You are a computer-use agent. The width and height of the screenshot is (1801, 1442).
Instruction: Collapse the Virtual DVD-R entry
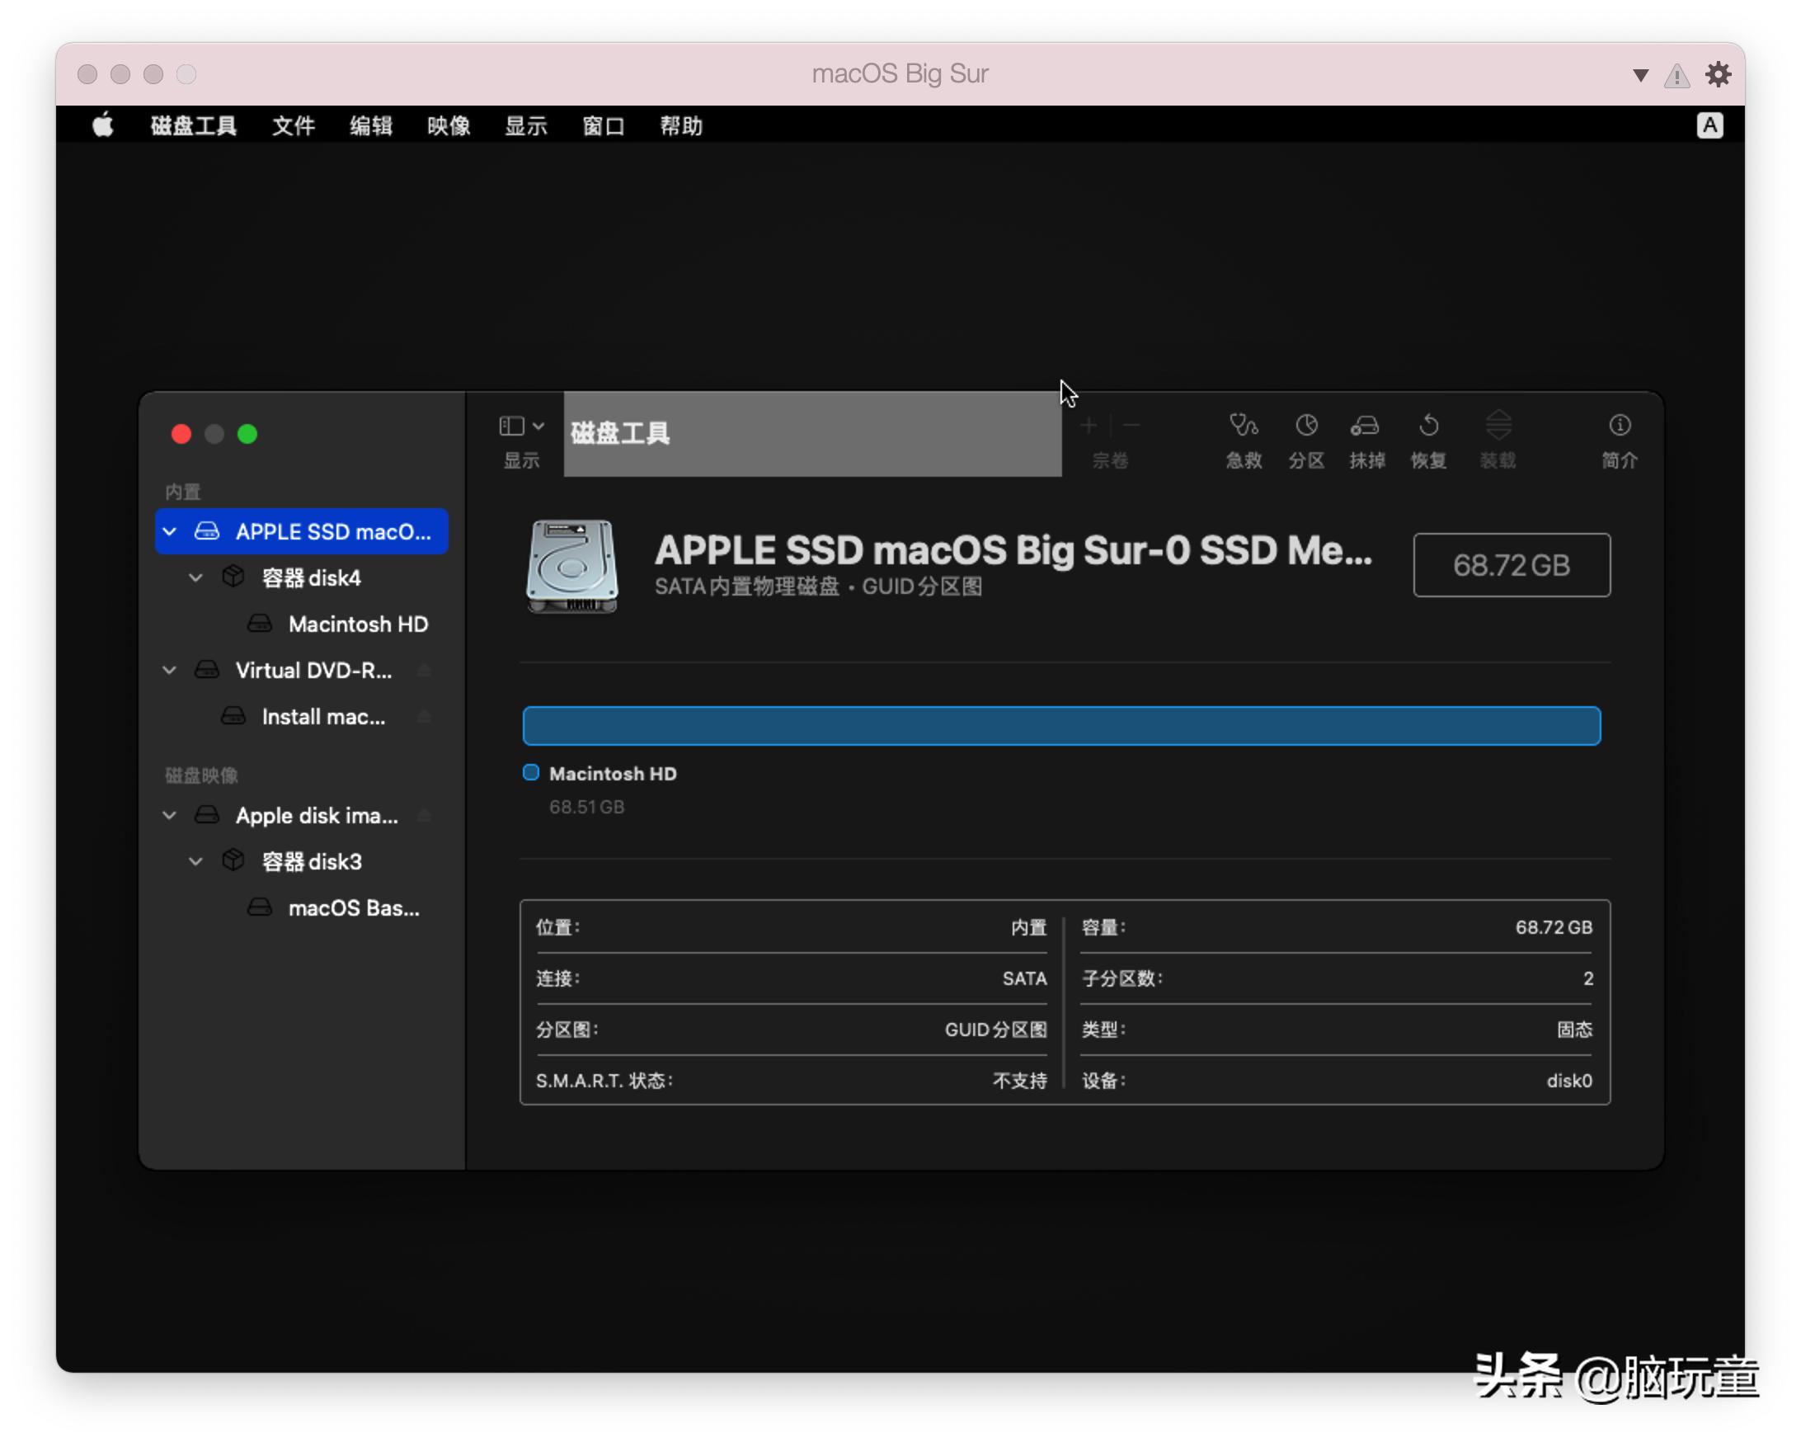(170, 671)
